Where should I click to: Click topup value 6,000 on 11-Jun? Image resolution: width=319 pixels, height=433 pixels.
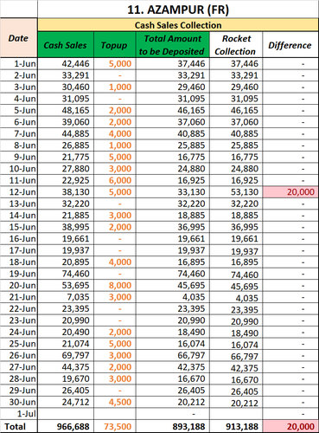tap(115, 180)
